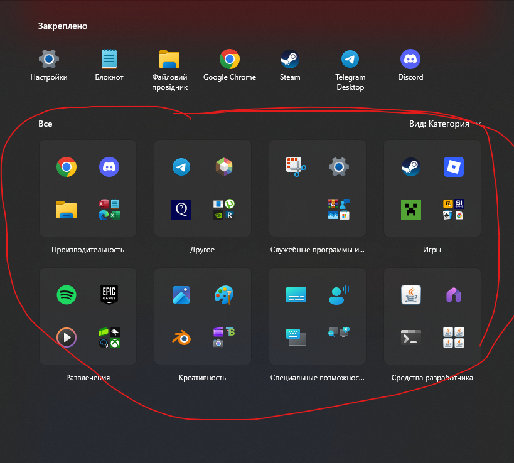Expand more apps cluster in Креативность
The image size is (514, 463).
224,337
